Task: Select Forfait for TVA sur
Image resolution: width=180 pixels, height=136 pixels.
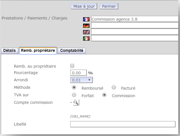Action: tap(74, 95)
